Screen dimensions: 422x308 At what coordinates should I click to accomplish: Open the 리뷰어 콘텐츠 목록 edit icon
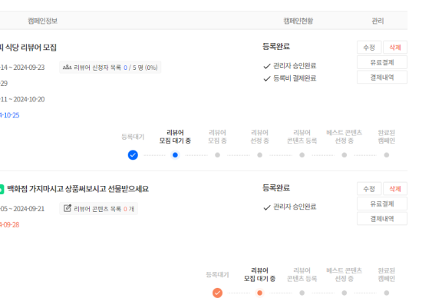coord(68,208)
